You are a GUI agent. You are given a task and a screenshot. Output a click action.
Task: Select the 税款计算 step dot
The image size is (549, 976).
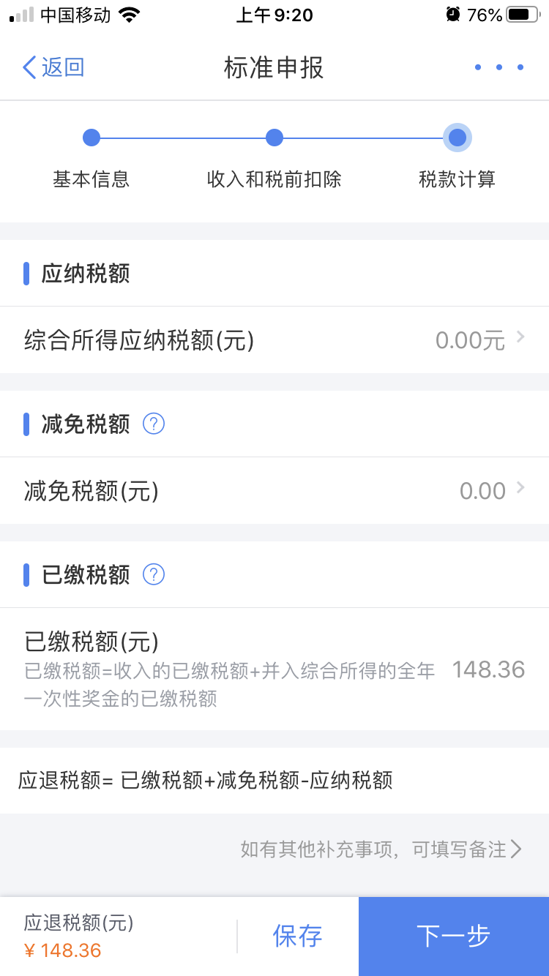[x=457, y=138]
